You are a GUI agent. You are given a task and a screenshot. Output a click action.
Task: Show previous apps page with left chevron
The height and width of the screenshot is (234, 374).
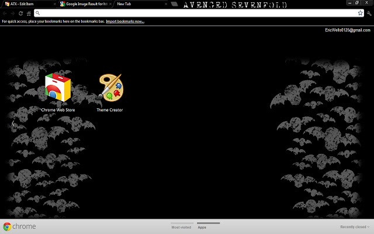pyautogui.click(x=13, y=123)
